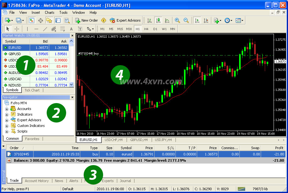The image size is (288, 193).
Task: Toggle the Navigator panel star-folder icon
Action: (x=49, y=20)
